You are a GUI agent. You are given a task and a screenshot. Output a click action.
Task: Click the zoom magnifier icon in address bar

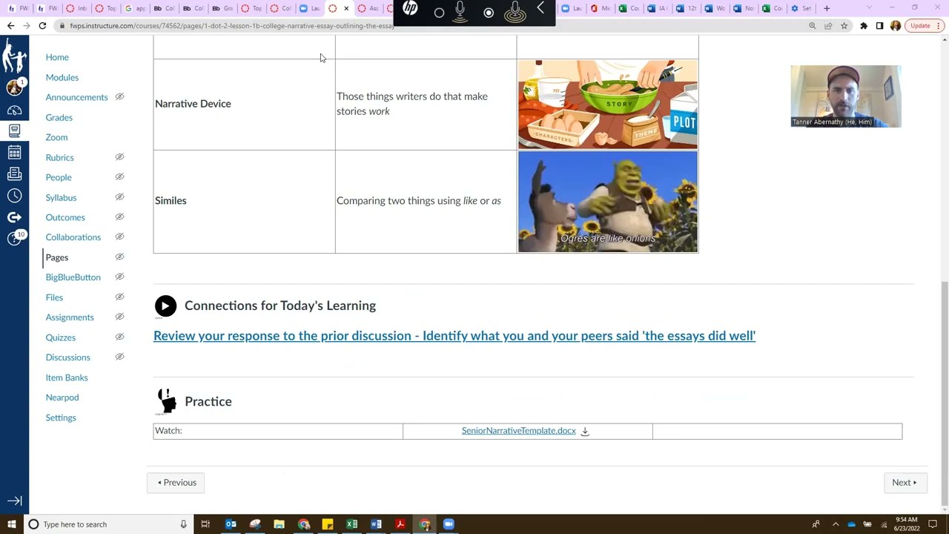click(813, 26)
